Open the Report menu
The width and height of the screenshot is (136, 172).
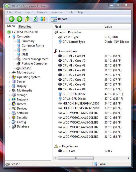point(29,12)
